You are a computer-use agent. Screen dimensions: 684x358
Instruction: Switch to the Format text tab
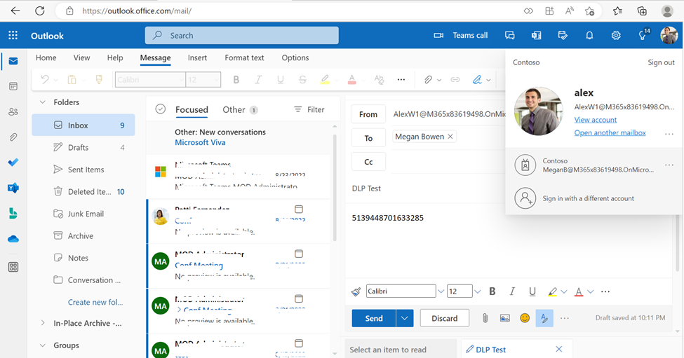[x=244, y=57]
